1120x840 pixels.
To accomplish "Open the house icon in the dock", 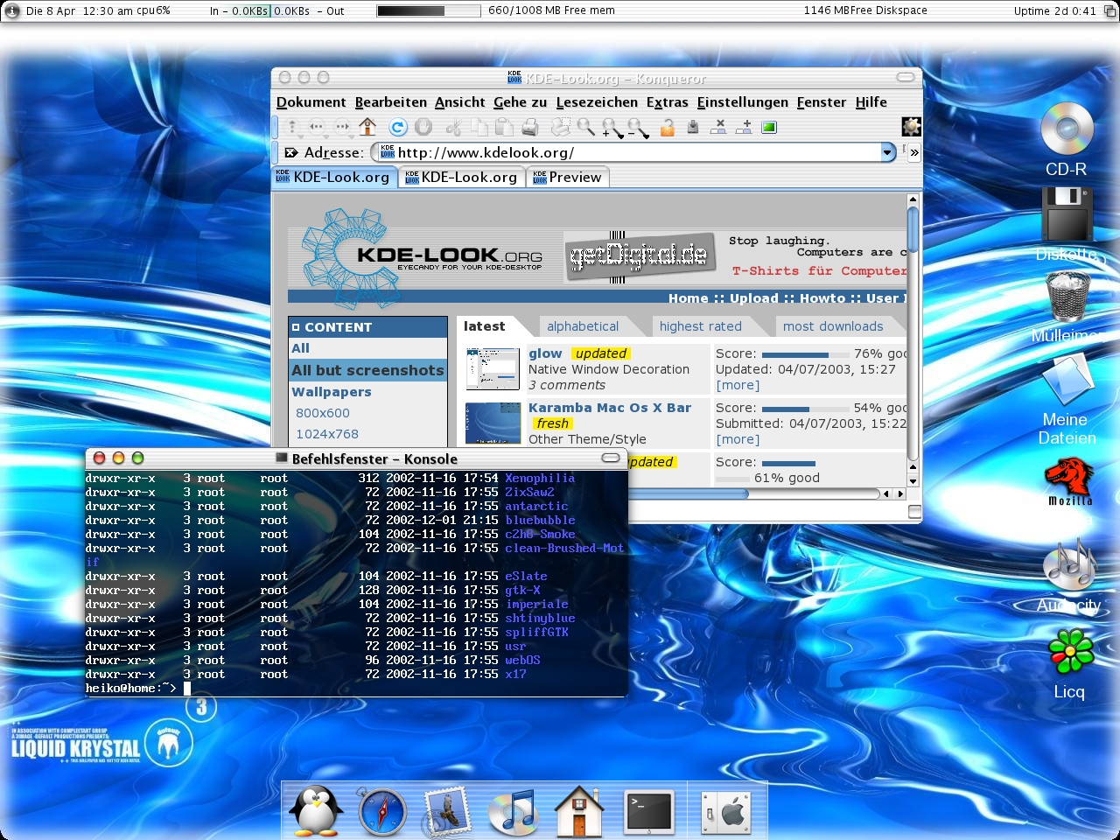I will point(578,811).
